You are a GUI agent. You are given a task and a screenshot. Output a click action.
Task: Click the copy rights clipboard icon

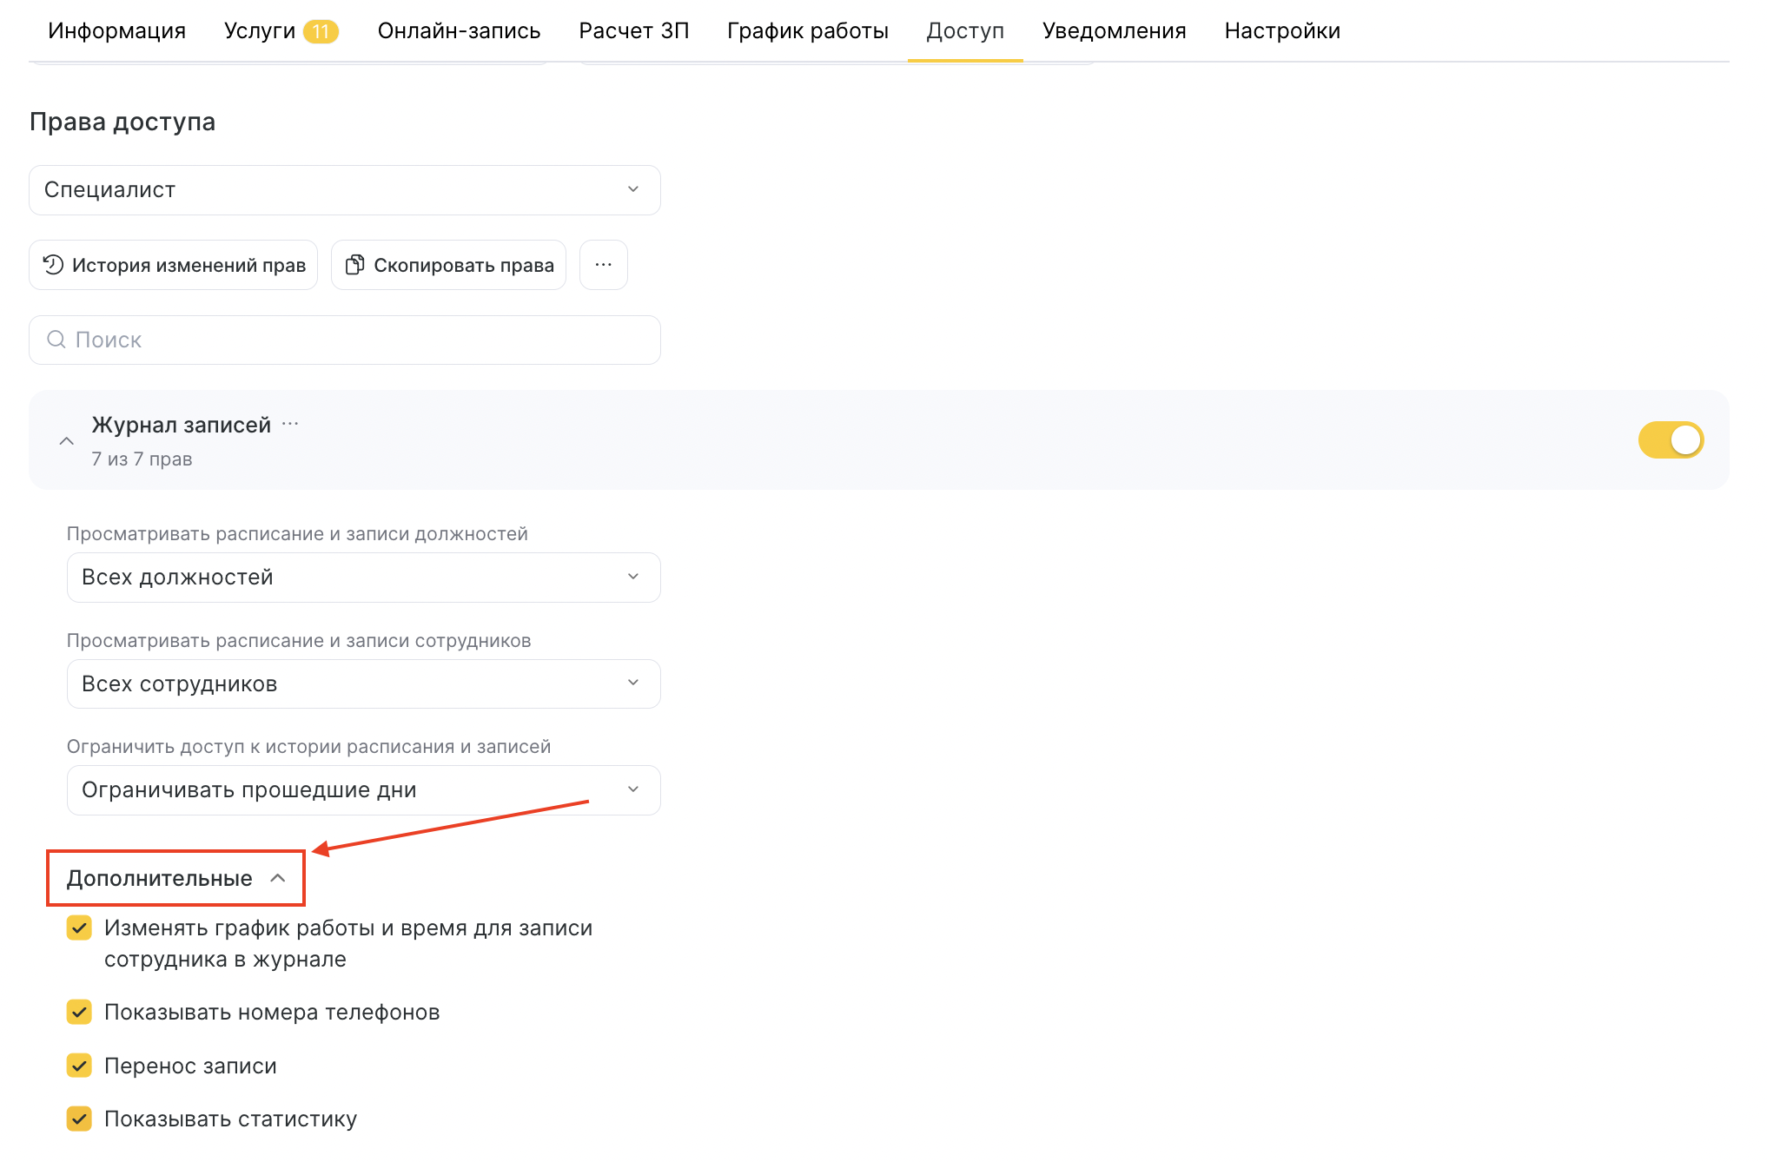click(x=354, y=265)
